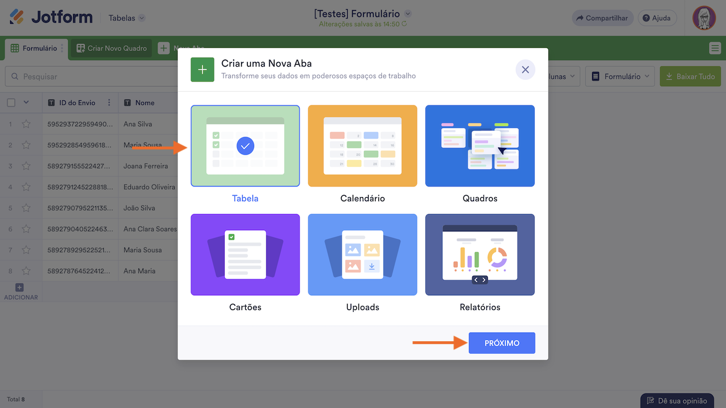Click the name cell Ana Silva

click(x=148, y=124)
